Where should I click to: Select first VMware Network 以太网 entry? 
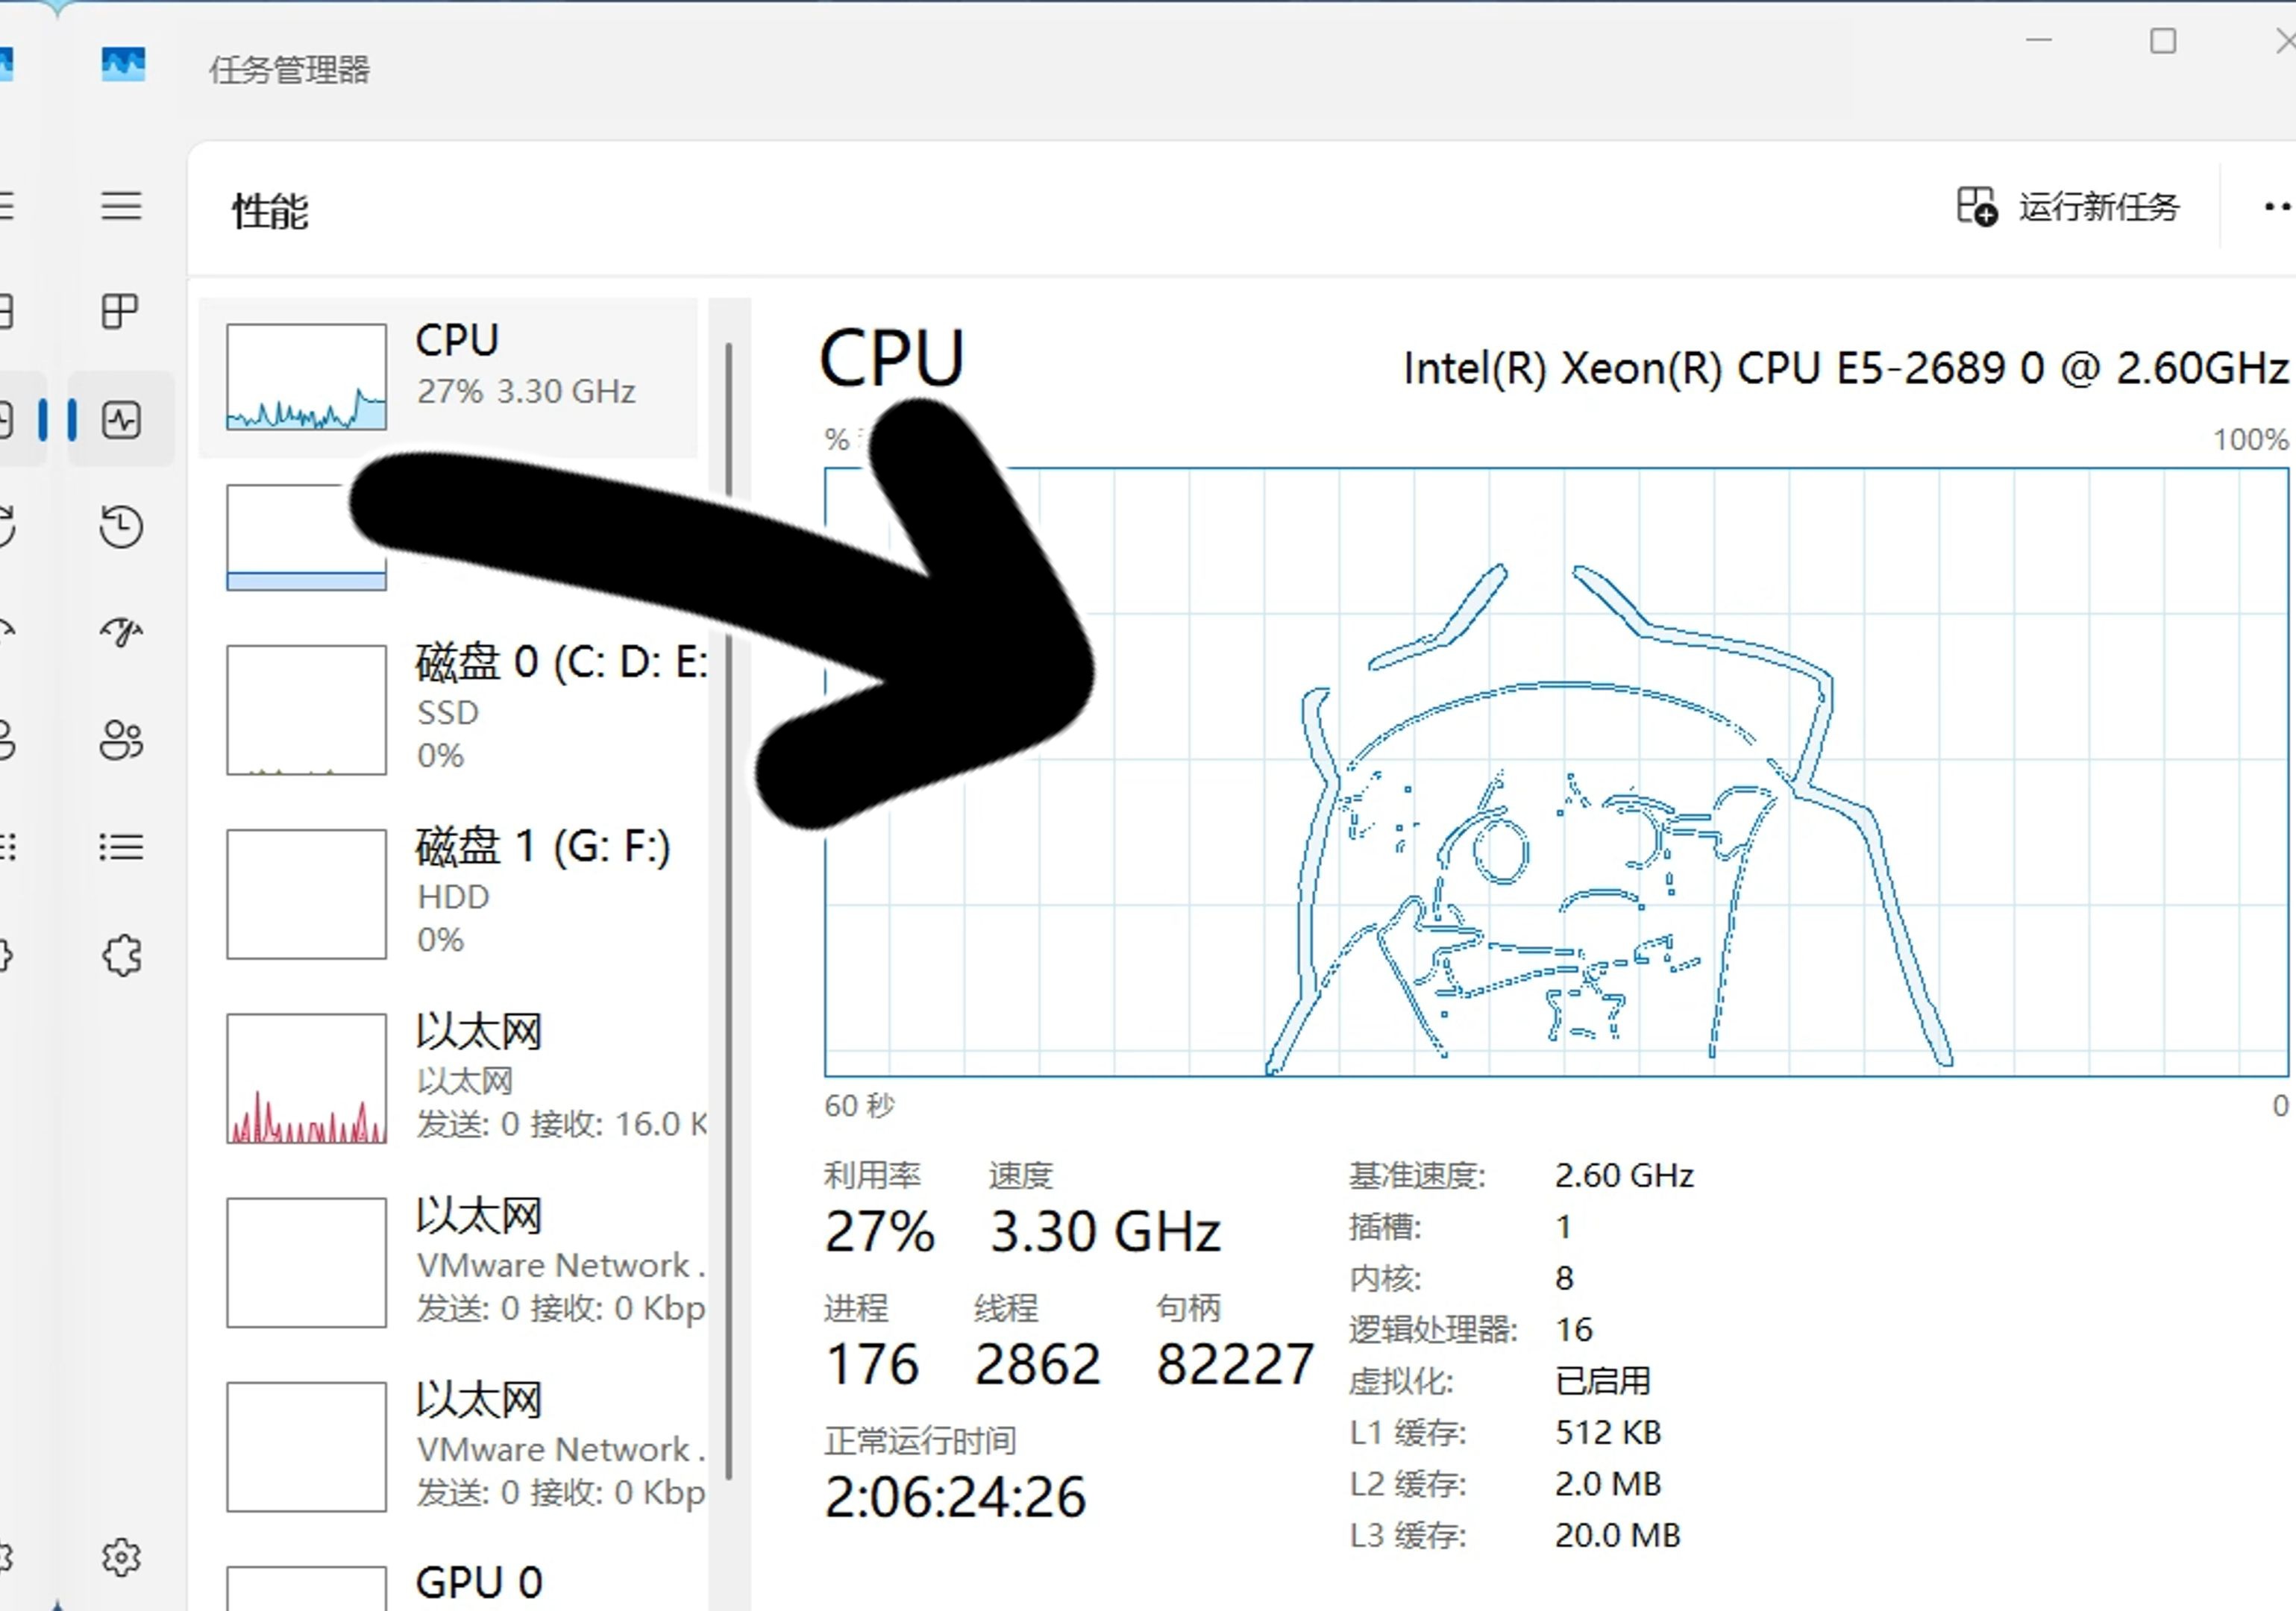448,1262
